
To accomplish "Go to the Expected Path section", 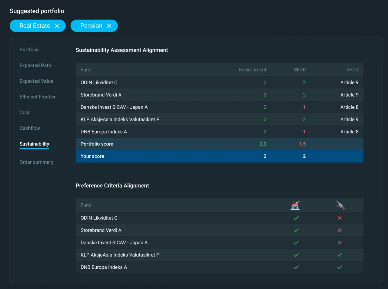I will [35, 65].
